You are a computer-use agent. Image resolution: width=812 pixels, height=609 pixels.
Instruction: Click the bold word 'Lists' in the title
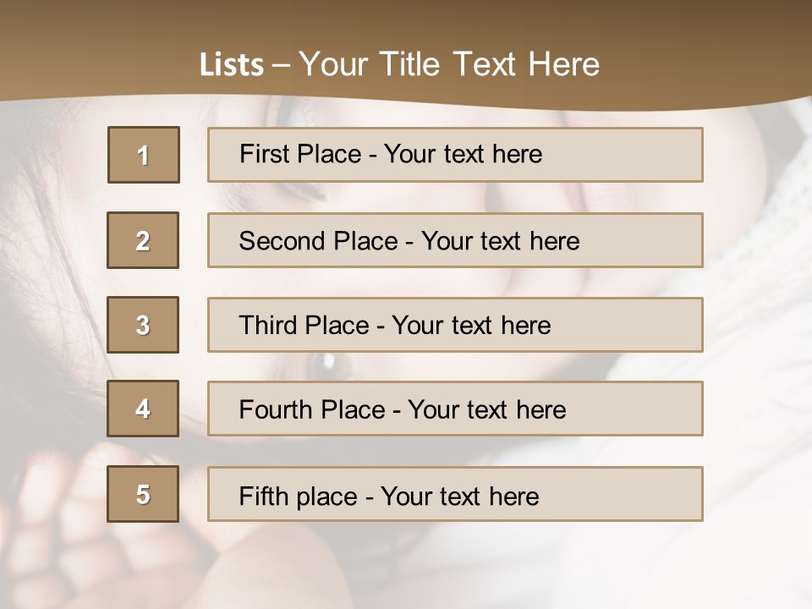pyautogui.click(x=232, y=65)
